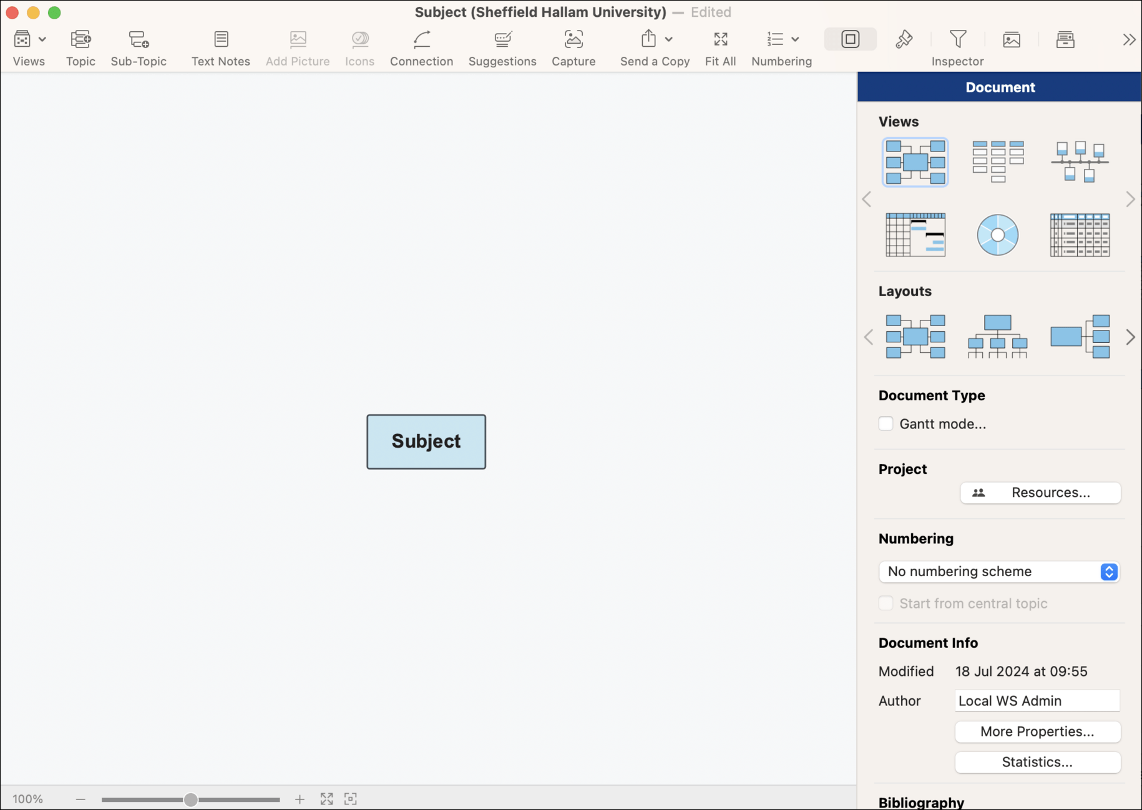
Task: Click the Author text field
Action: click(x=1037, y=701)
